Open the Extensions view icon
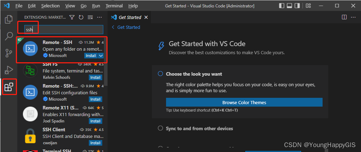The width and height of the screenshot is (361, 152). click(9, 87)
